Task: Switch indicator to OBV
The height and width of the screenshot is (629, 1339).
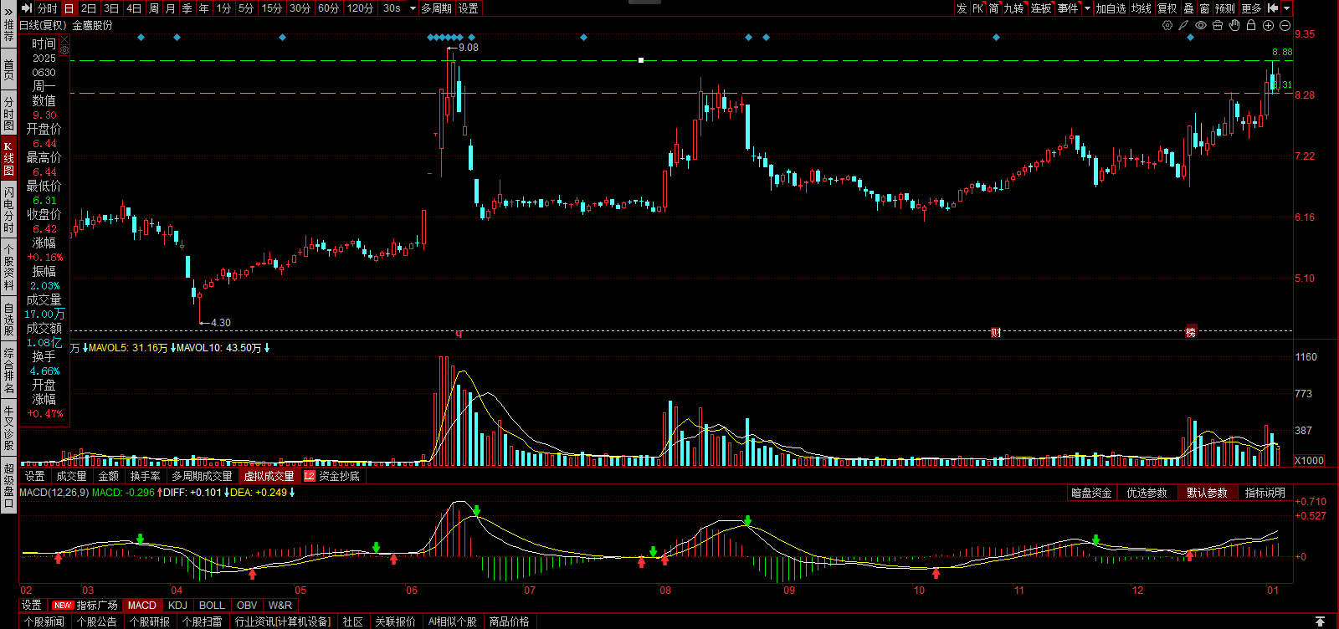Action: coord(247,605)
